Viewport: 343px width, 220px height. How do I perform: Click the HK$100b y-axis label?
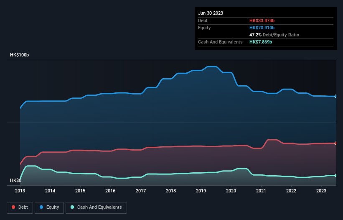tap(20, 55)
